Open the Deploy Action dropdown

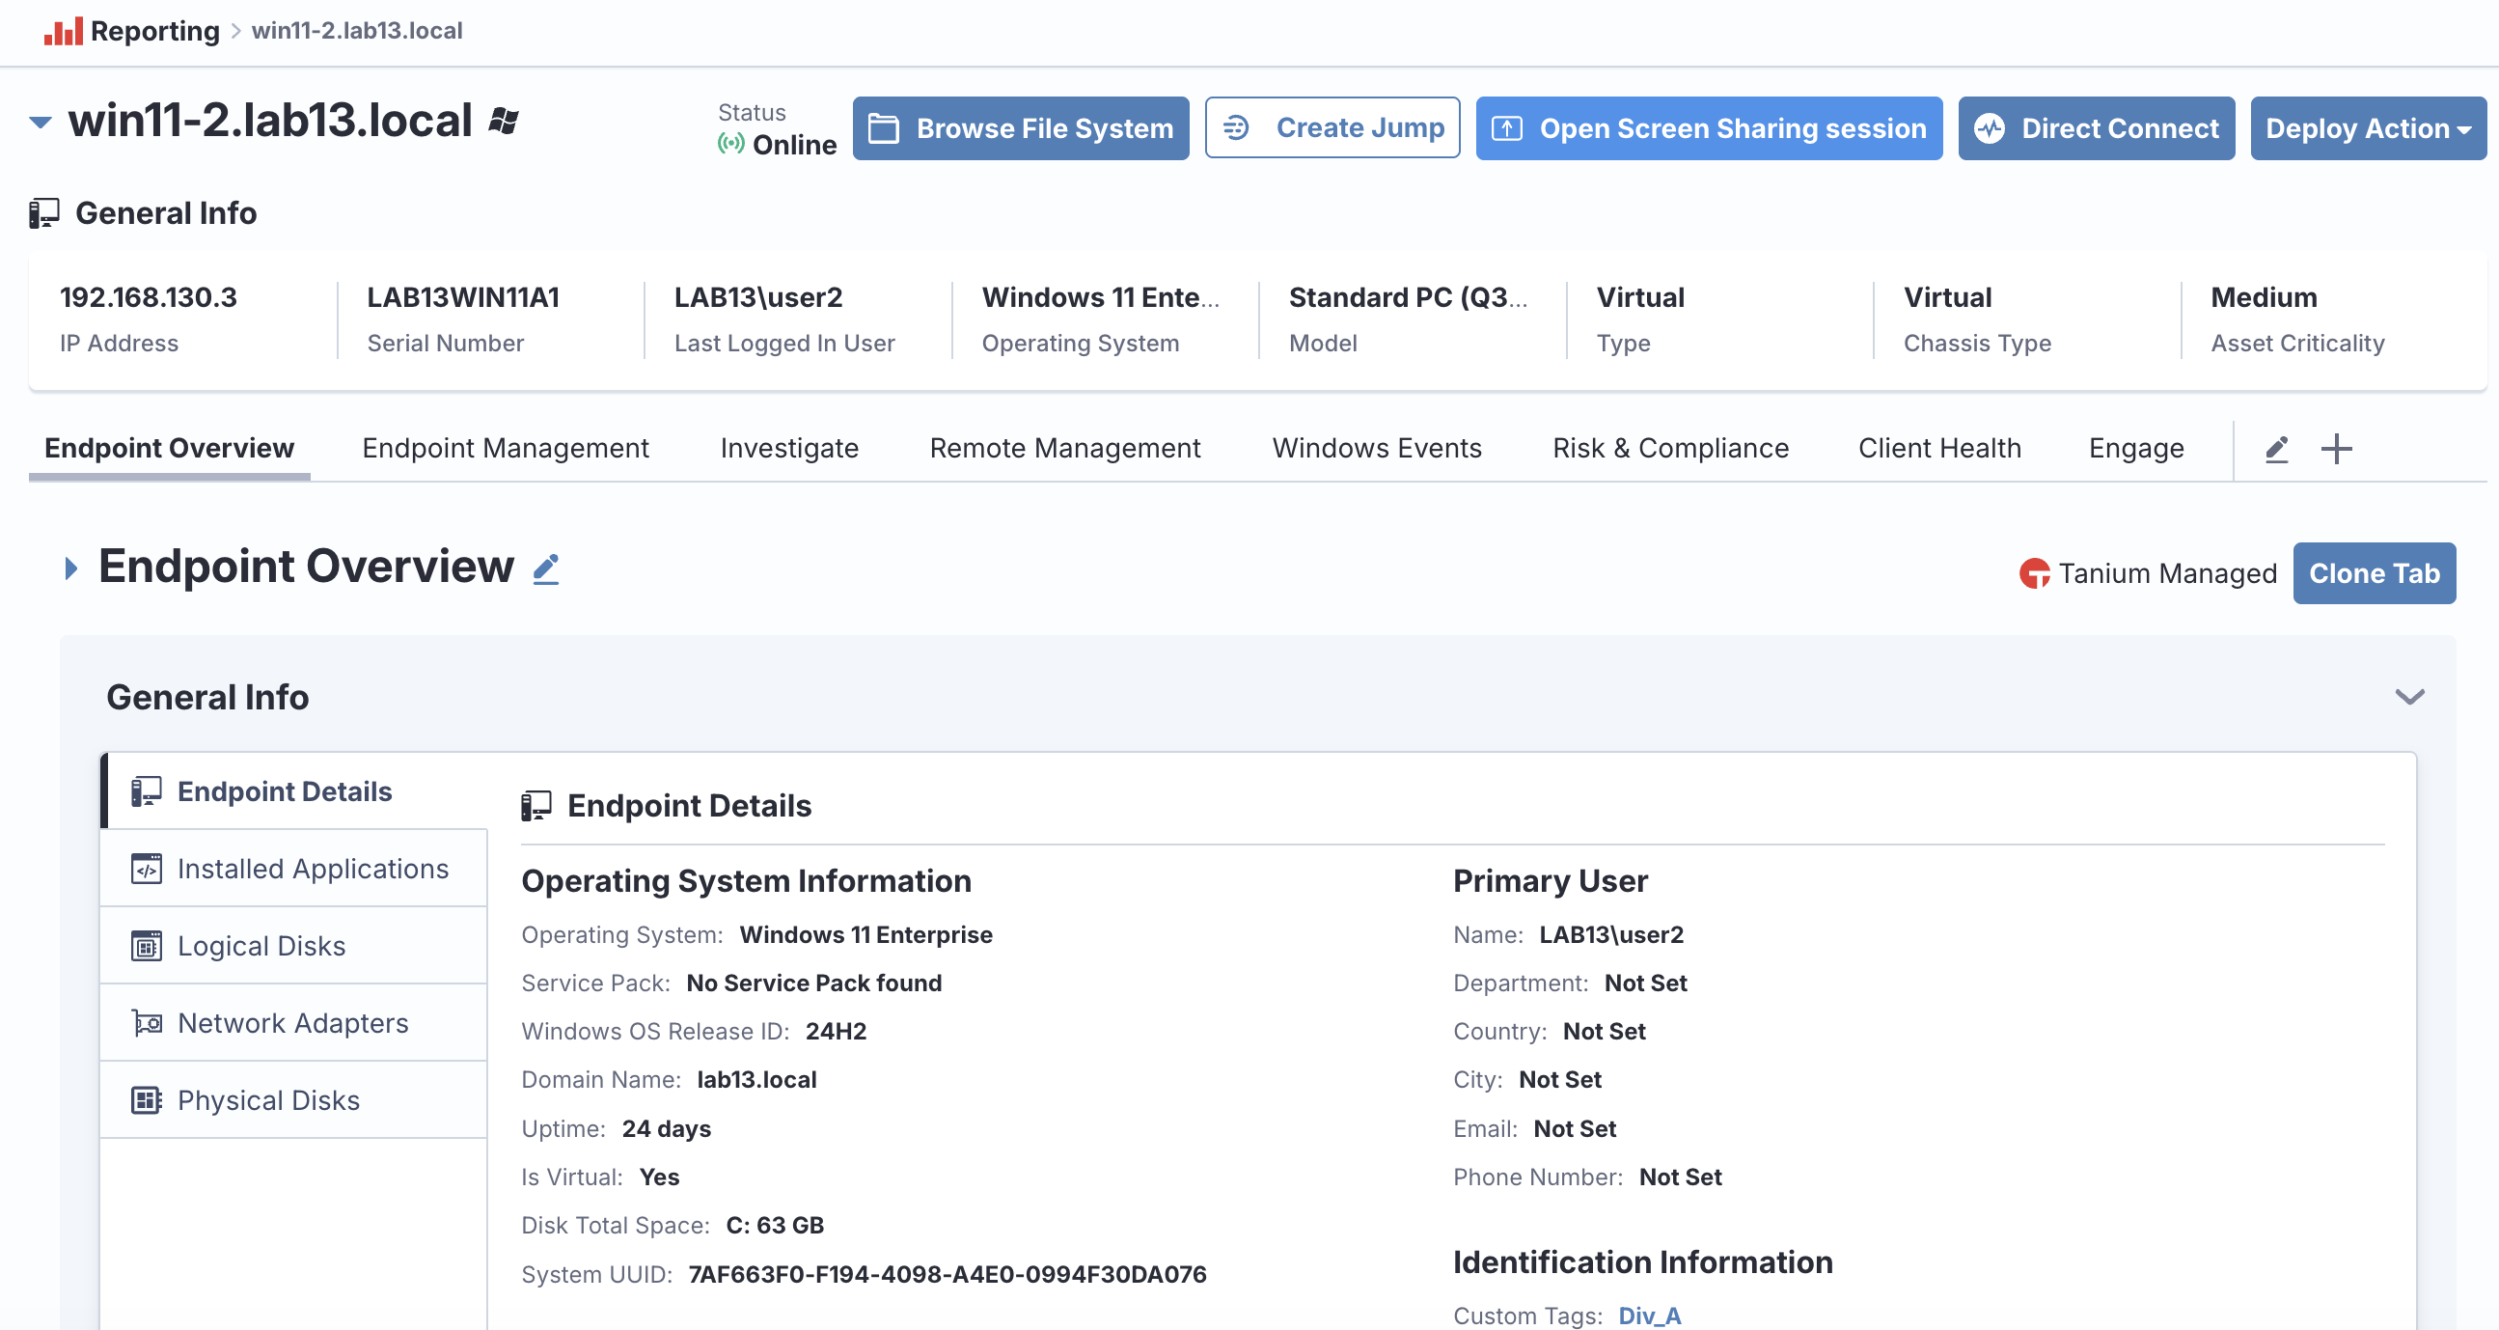(2367, 128)
